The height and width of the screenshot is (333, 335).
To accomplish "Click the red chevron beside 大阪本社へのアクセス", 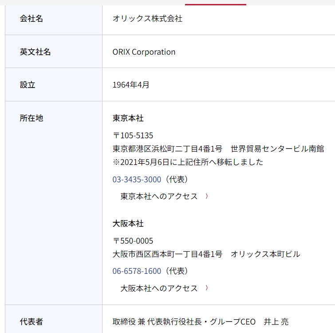I will click(x=207, y=288).
